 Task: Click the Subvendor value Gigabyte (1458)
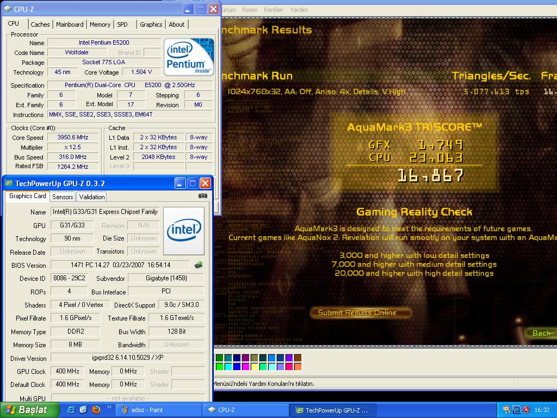(x=166, y=278)
